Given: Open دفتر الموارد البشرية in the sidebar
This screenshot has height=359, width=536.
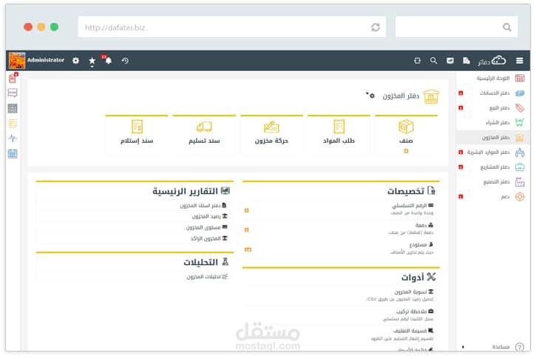Looking at the screenshot, I should [493, 152].
